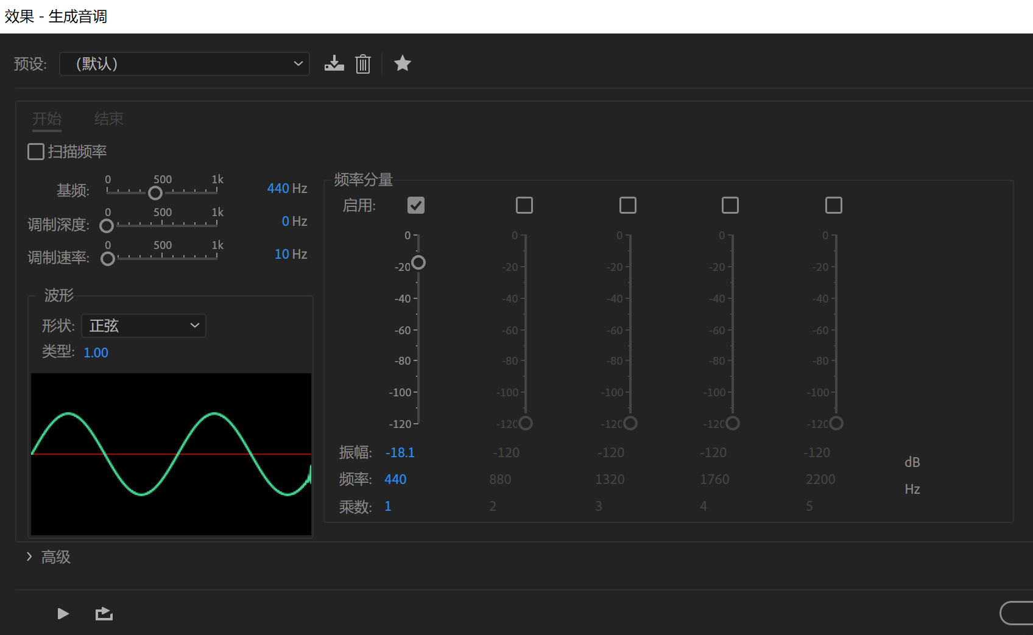Viewport: 1033px width, 635px height.
Task: Click the delete preset trash icon
Action: tap(363, 63)
